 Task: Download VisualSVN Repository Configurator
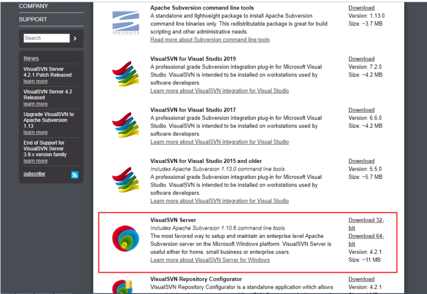coord(361,279)
